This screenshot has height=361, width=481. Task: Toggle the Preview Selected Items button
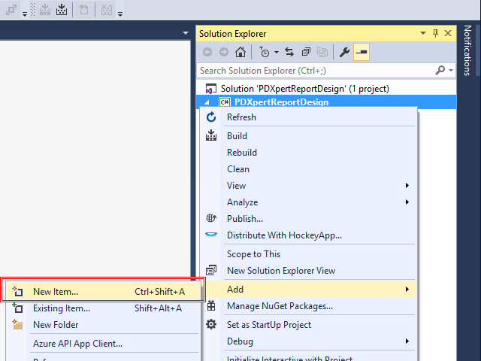(x=362, y=52)
